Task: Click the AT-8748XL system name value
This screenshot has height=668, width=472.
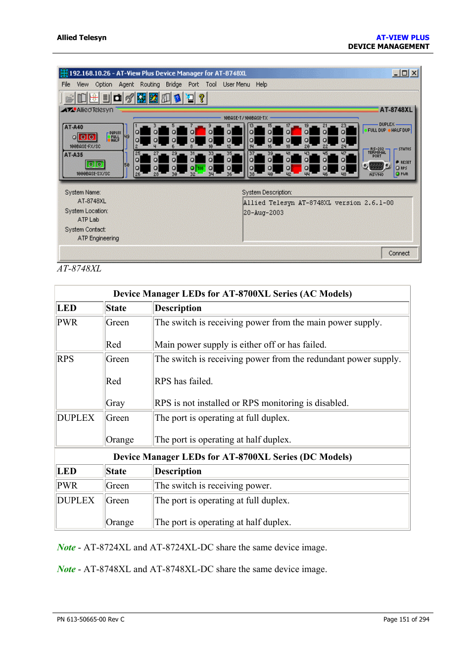Action: pos(92,201)
